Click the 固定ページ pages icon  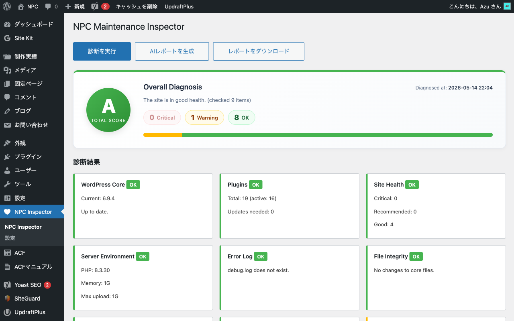tap(7, 84)
